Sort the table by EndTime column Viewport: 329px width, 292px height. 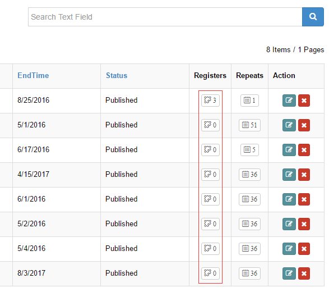tap(33, 75)
